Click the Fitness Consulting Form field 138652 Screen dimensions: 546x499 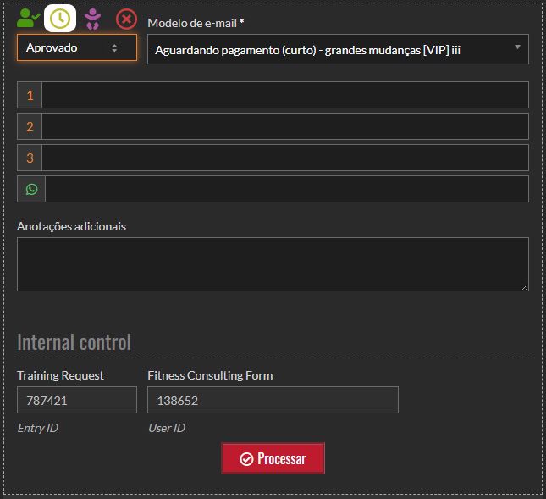273,400
